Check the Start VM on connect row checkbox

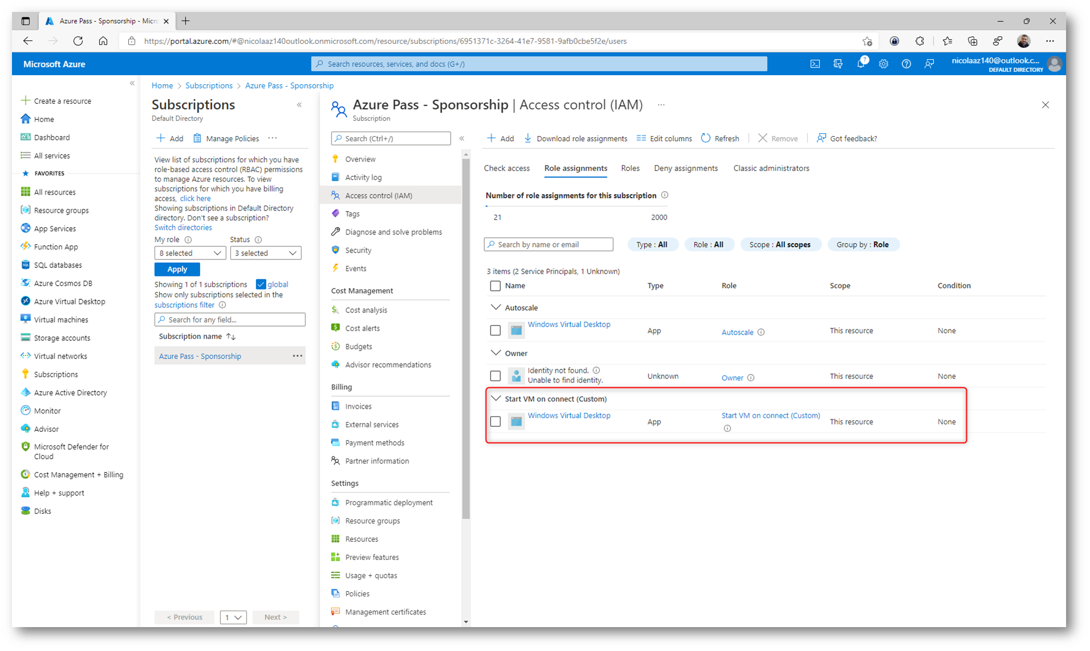tap(495, 421)
